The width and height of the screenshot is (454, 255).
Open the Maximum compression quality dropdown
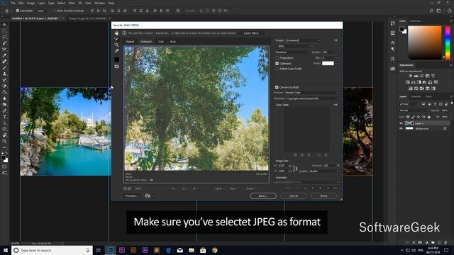(x=292, y=52)
